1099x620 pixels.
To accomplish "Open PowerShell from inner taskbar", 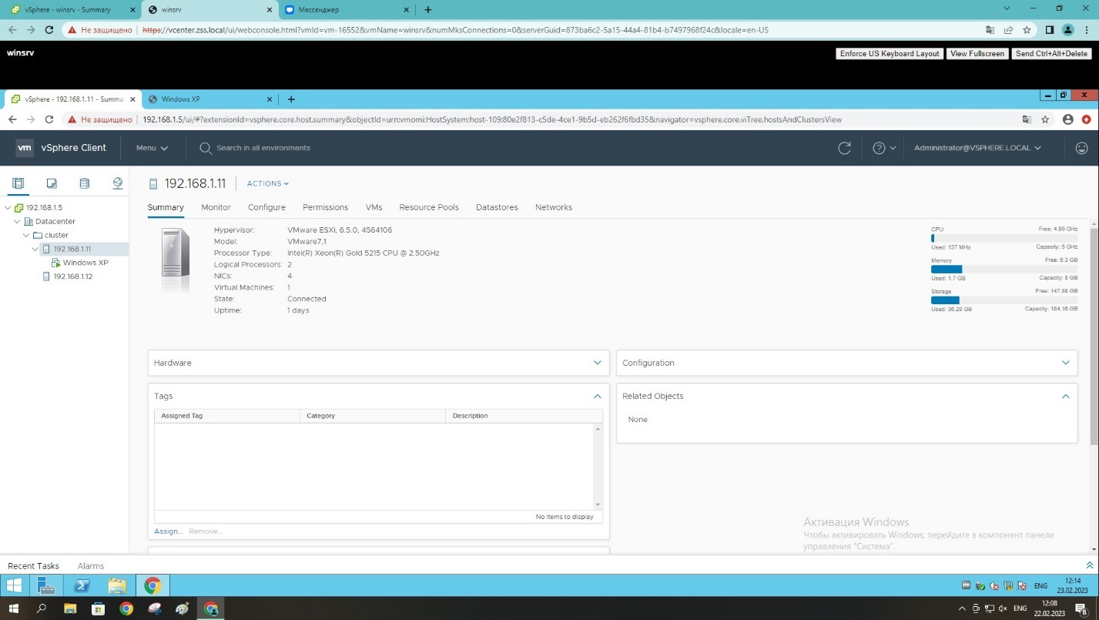I will click(x=82, y=586).
